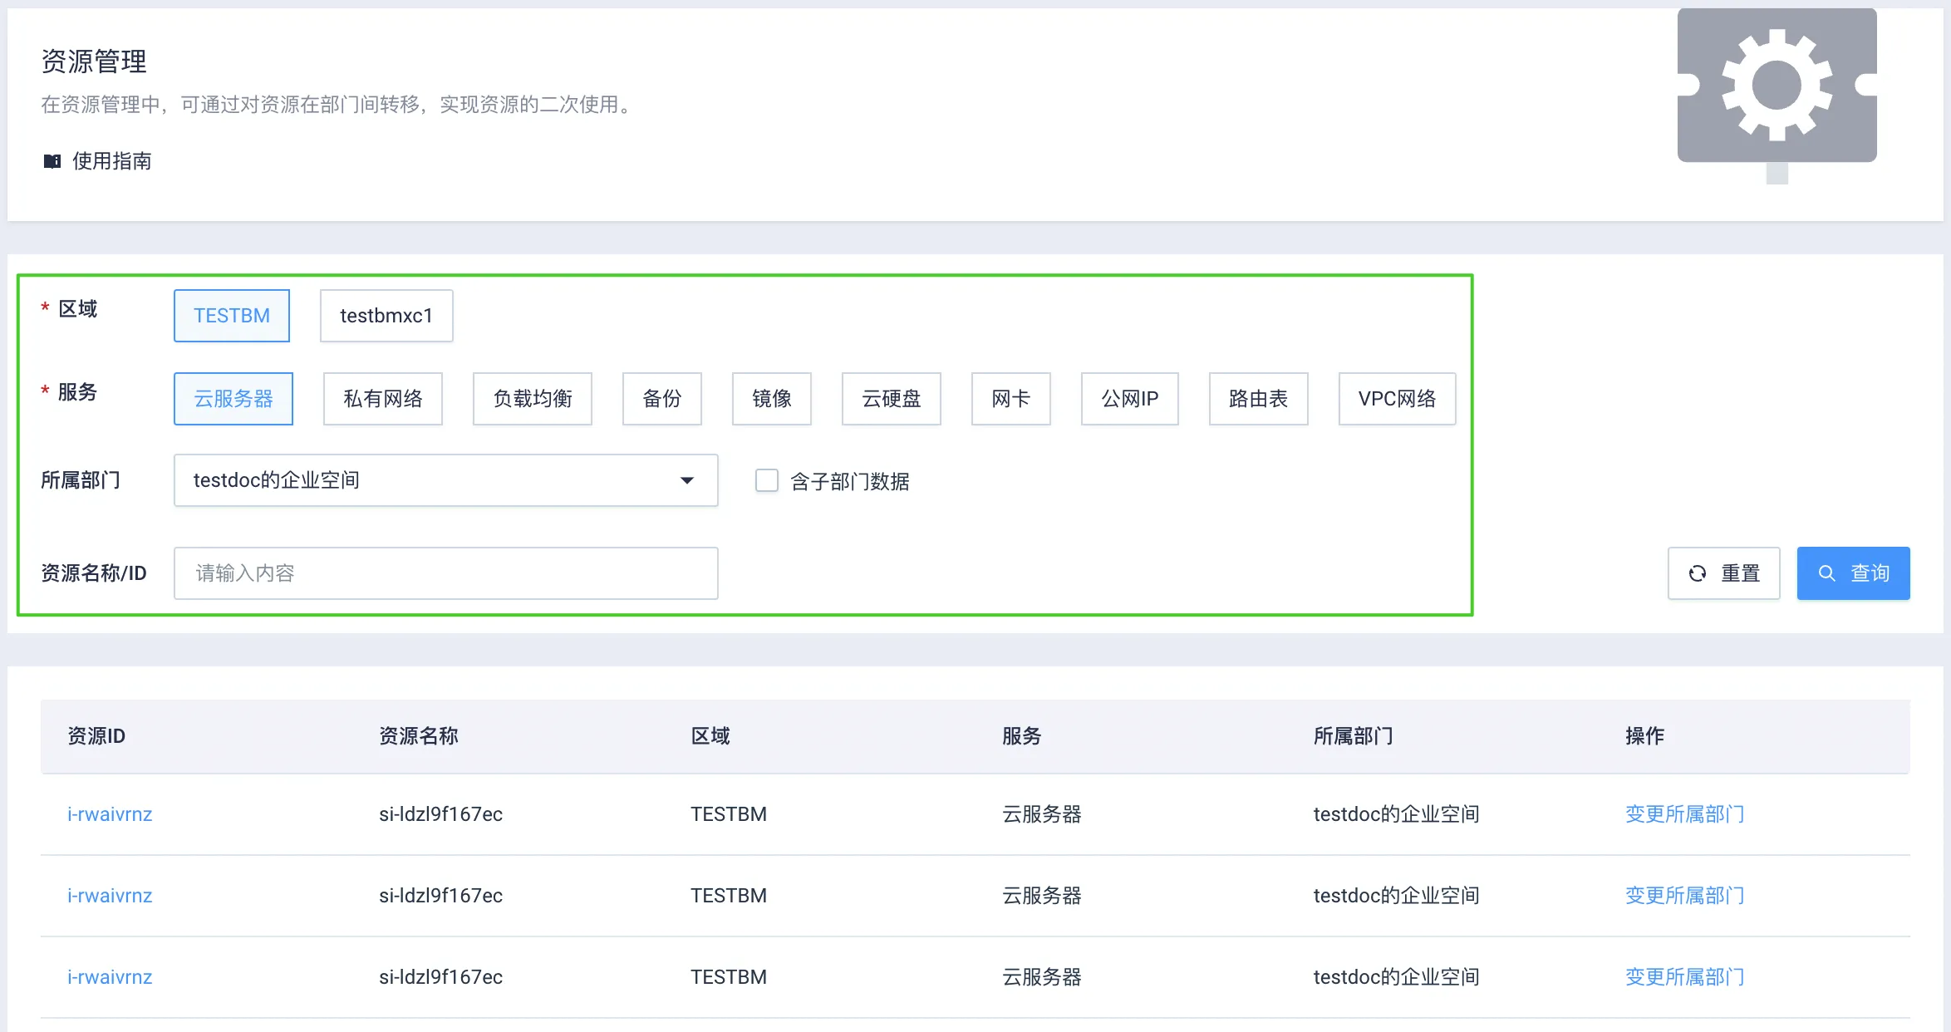Screen dimensions: 1951x1032
Task: Expand the testdoc的企业空间 selector arrow
Action: [x=686, y=480]
